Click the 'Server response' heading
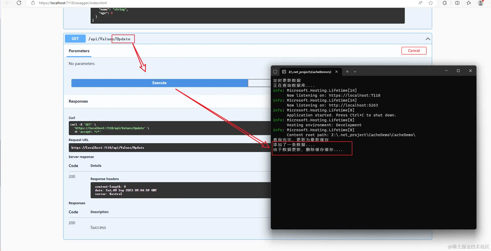This screenshot has height=251, width=491. coord(81,157)
